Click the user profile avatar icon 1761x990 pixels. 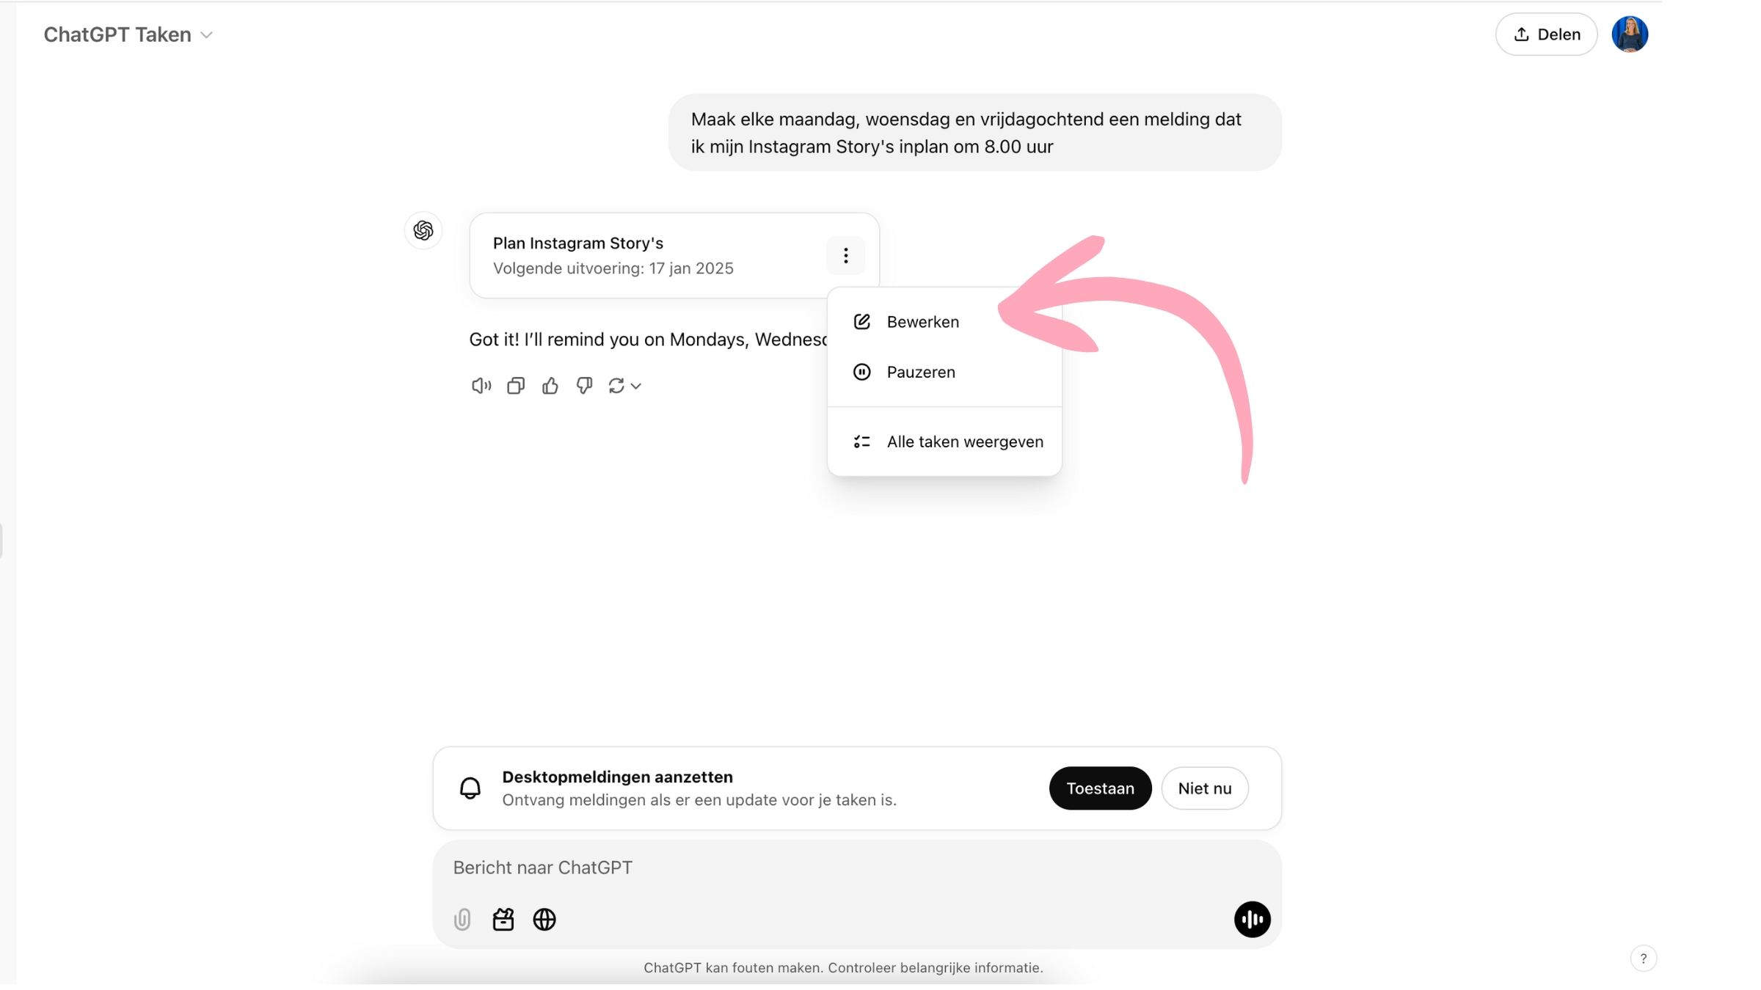click(x=1632, y=33)
